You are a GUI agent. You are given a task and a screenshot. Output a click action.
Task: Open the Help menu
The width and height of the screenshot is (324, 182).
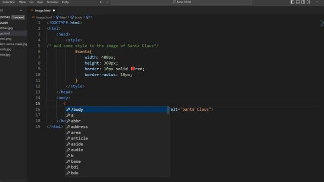pyautogui.click(x=65, y=2)
